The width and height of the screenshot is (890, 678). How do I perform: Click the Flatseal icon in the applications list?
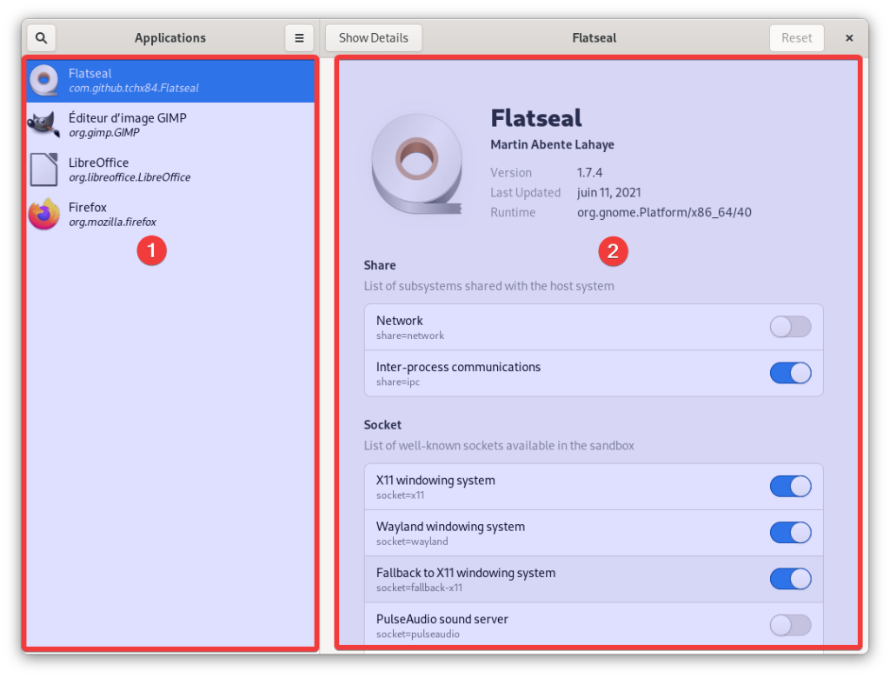(44, 81)
